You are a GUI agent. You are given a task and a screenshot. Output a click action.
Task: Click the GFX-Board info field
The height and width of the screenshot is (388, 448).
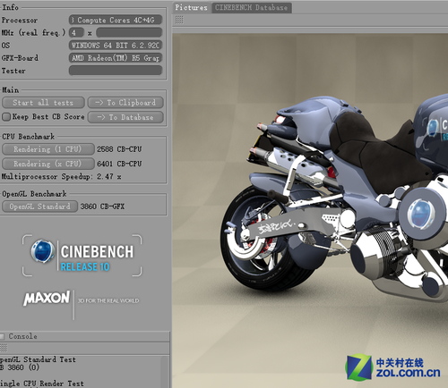point(116,58)
